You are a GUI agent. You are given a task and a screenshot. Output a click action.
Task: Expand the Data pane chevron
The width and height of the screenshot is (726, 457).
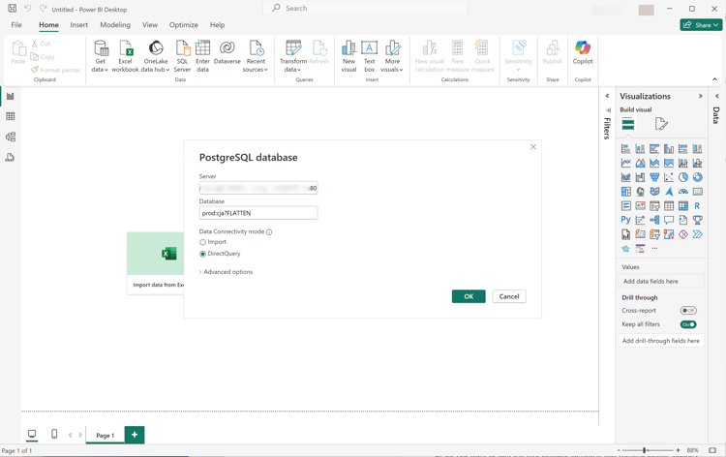click(x=716, y=96)
